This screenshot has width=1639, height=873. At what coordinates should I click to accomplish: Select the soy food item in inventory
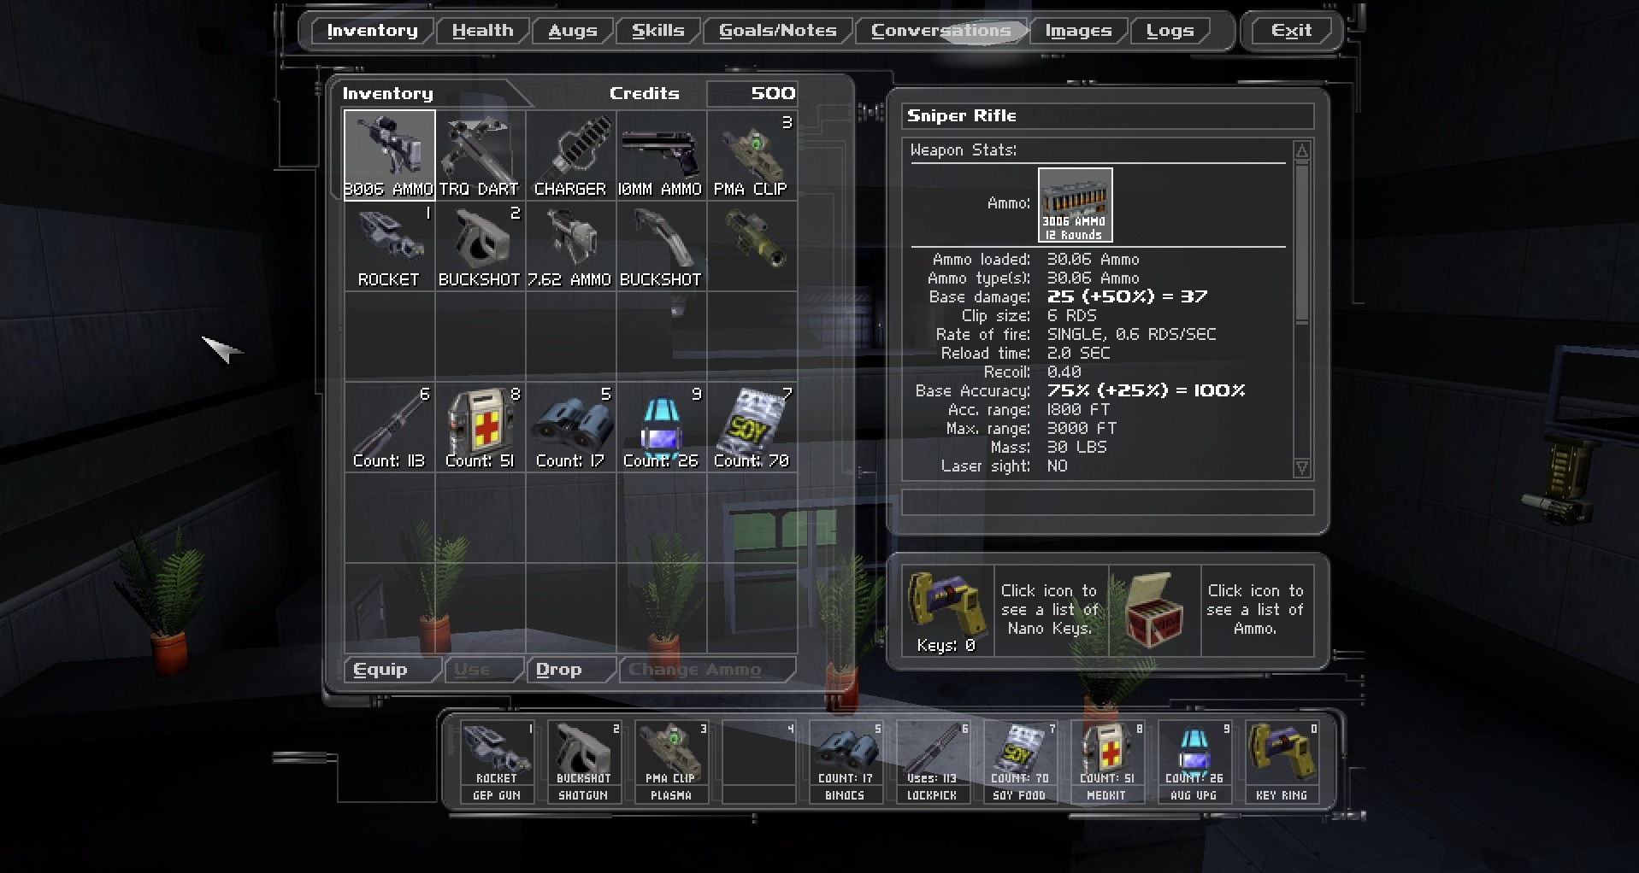752,426
